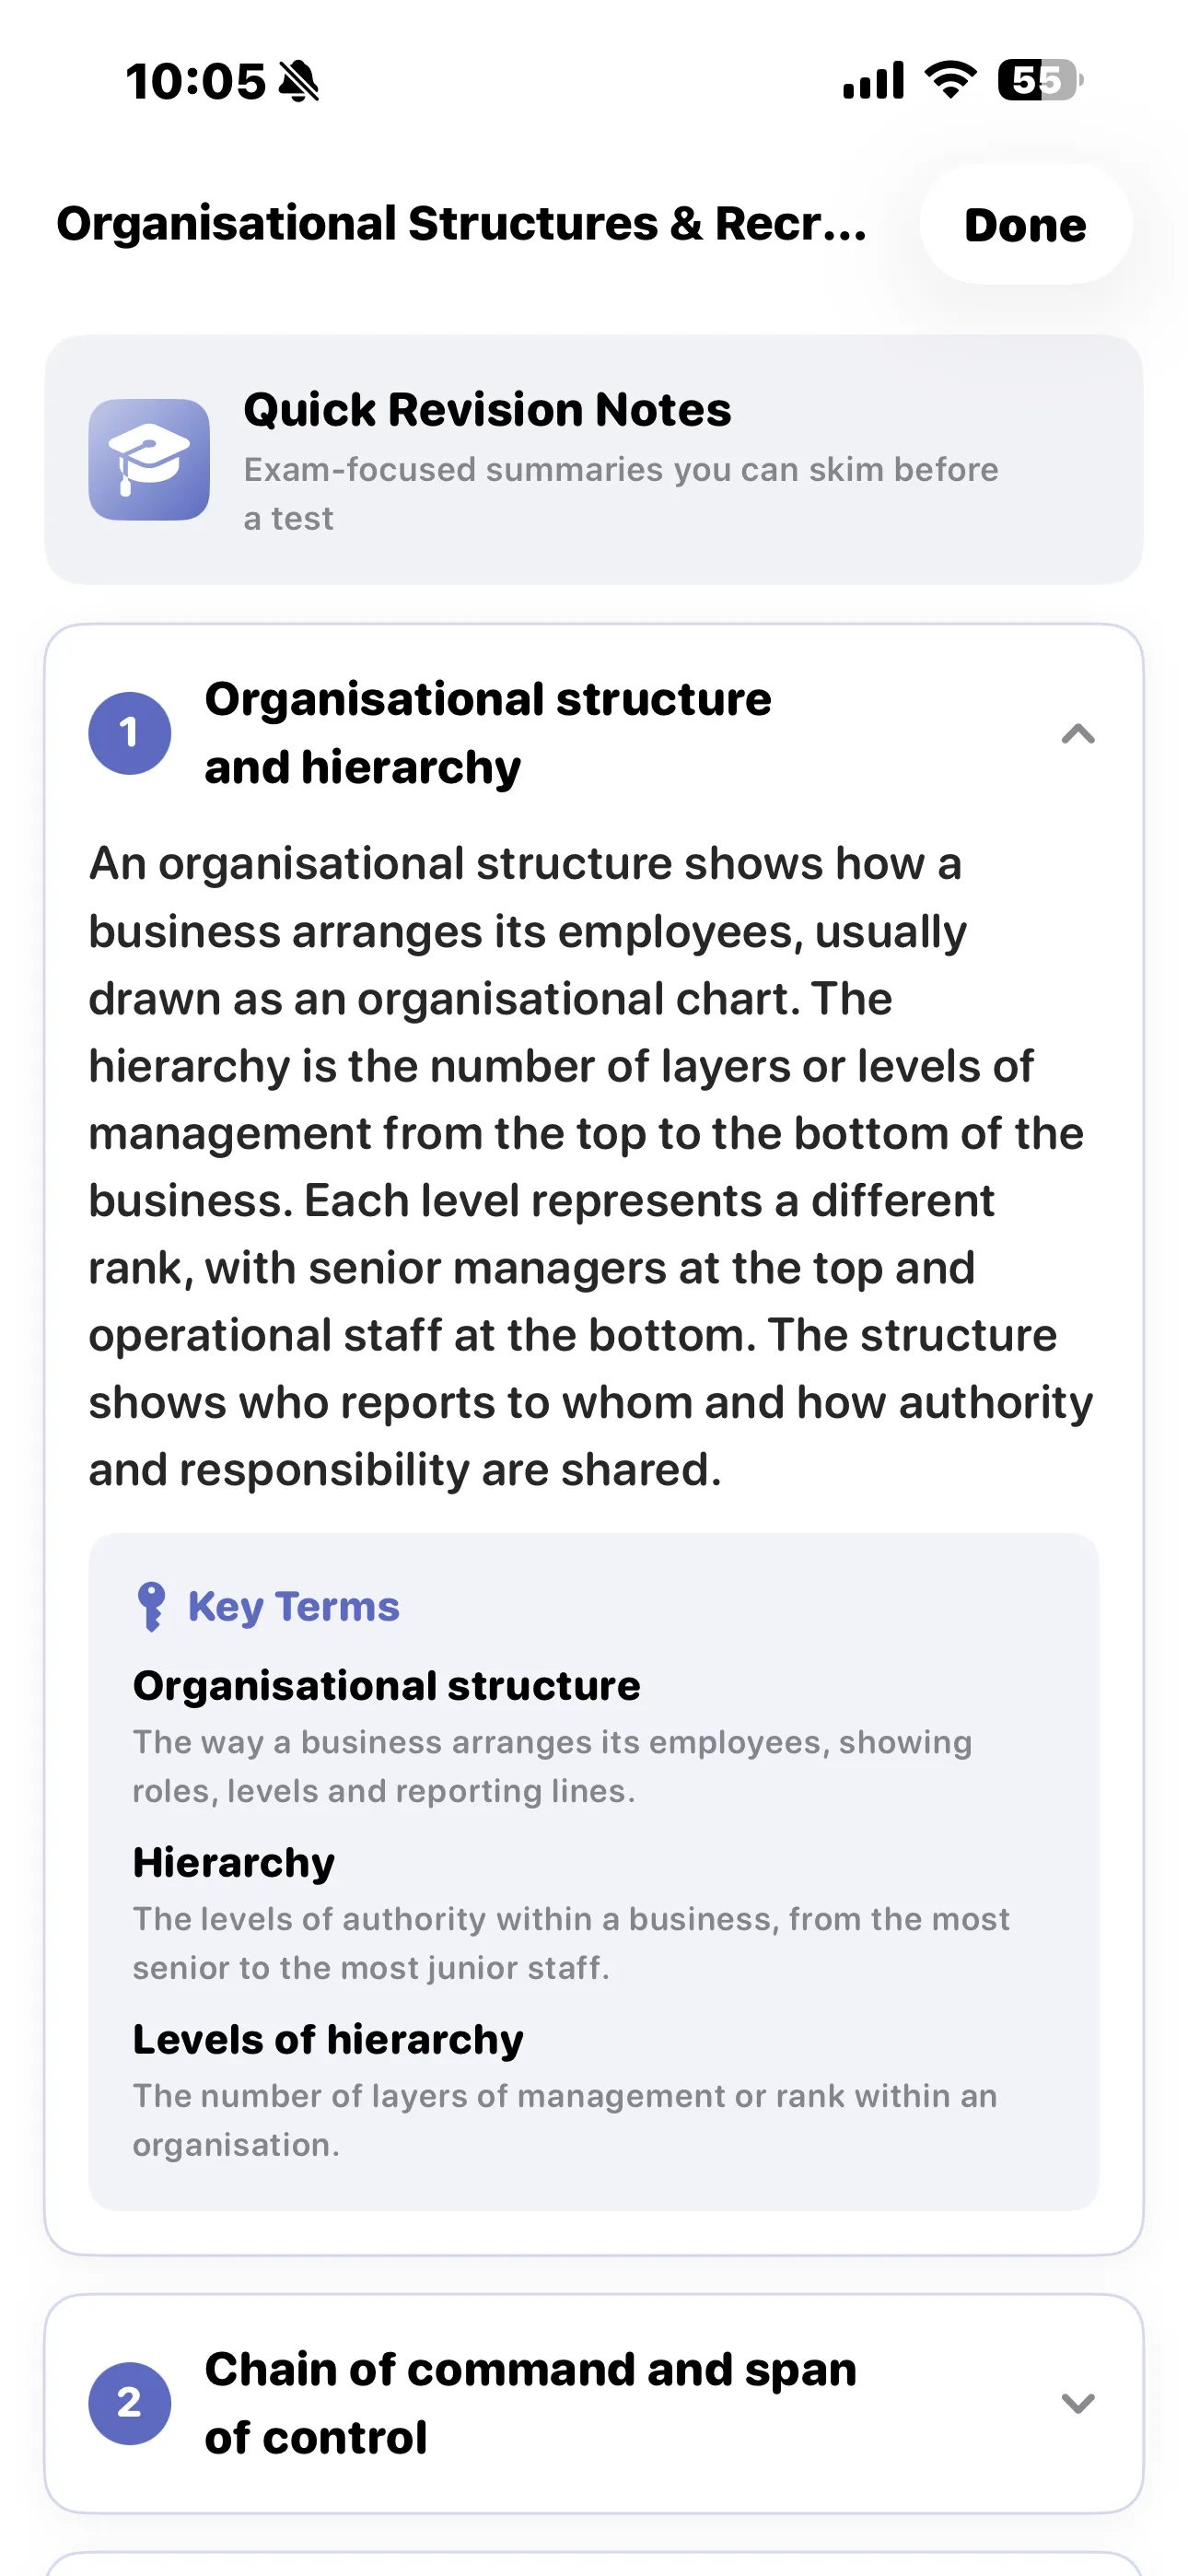Tap the 10:05 clock in status bar
This screenshot has width=1188, height=2576.
196,81
